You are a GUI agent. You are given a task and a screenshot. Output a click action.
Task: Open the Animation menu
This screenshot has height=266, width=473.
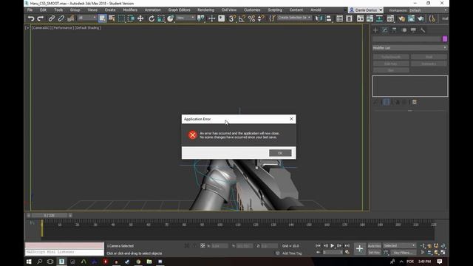pyautogui.click(x=153, y=10)
